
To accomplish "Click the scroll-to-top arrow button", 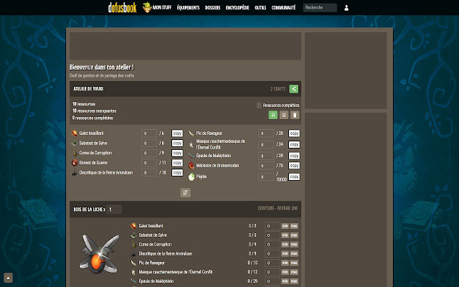I will pyautogui.click(x=8, y=278).
